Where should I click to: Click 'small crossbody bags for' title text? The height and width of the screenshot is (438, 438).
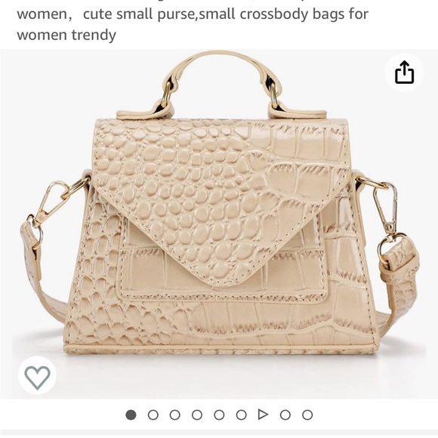(x=283, y=14)
